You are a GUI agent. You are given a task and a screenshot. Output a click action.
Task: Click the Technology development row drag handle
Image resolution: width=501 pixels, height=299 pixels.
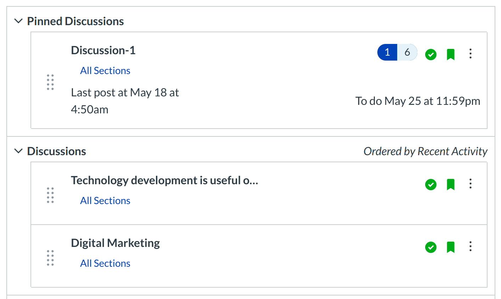coord(50,195)
